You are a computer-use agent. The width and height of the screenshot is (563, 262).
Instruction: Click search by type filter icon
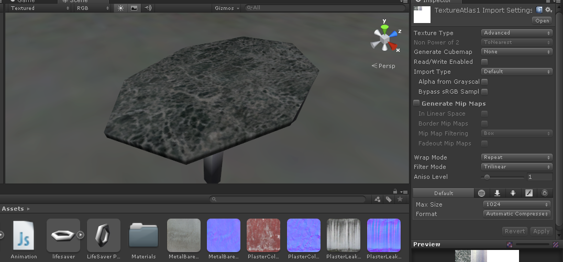tap(378, 199)
